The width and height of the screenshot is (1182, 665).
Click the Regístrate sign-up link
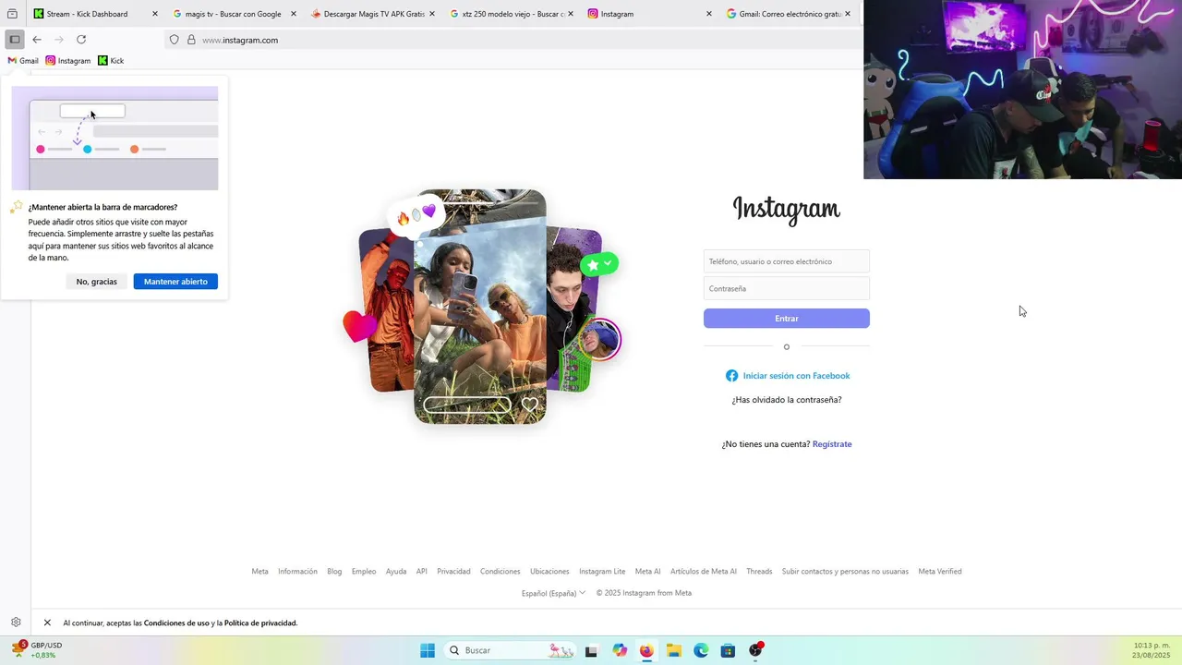(x=832, y=444)
